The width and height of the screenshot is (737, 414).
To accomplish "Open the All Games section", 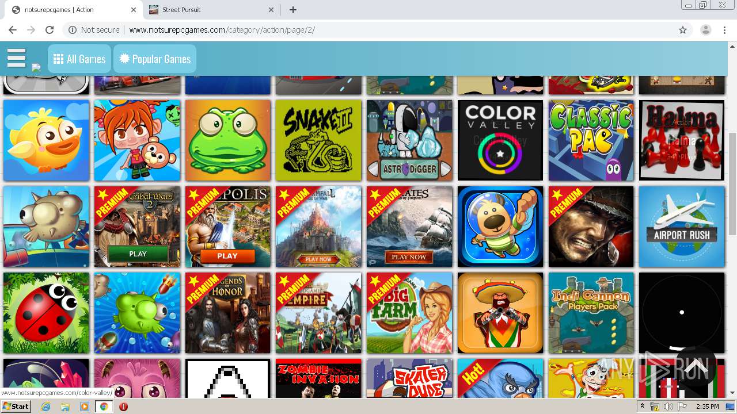I will (x=79, y=59).
